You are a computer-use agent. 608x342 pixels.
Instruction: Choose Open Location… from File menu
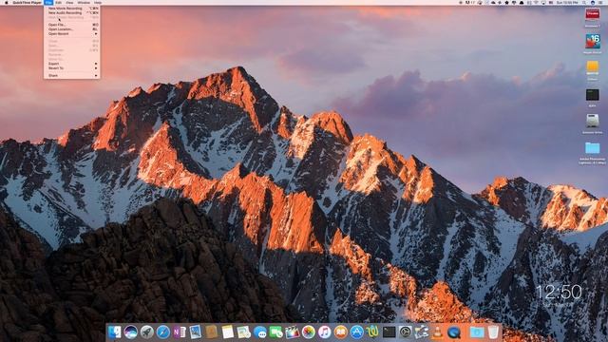[x=72, y=29]
